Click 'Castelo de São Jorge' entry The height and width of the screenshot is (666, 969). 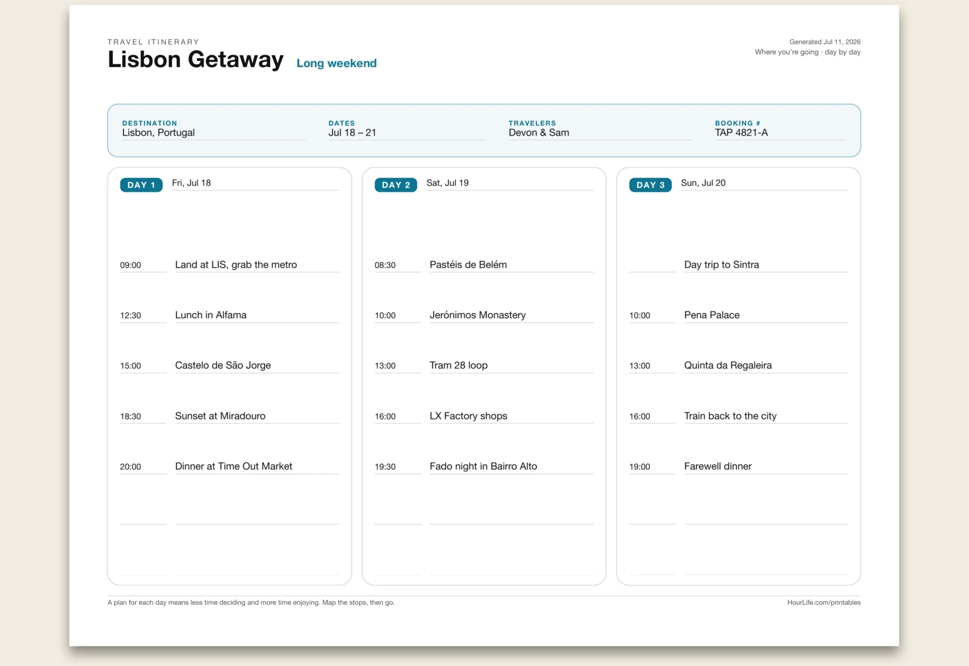[223, 365]
